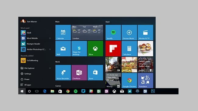The width and height of the screenshot is (198, 111).
Task: Open Task View on taskbar
Action: 37,91
